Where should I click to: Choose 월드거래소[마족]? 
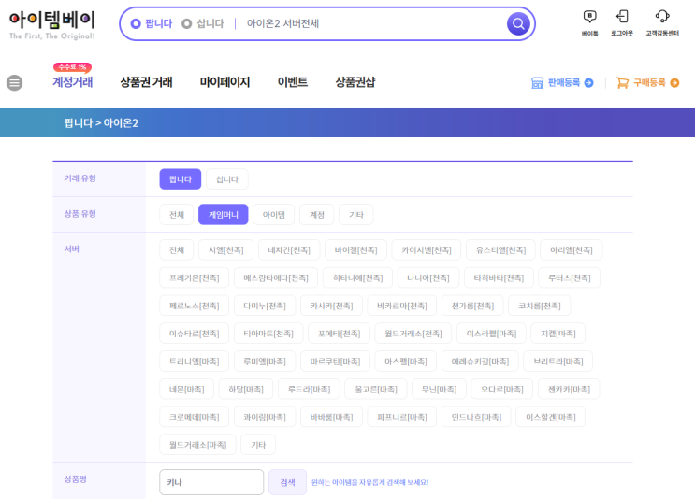tap(197, 445)
